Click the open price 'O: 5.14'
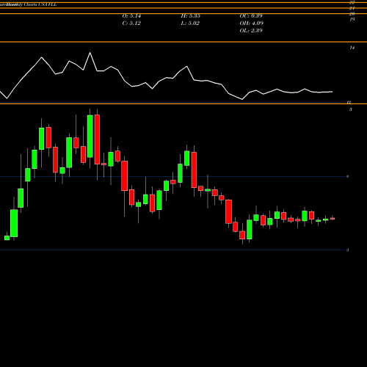Screen dimensions: 367x367 coord(131,16)
